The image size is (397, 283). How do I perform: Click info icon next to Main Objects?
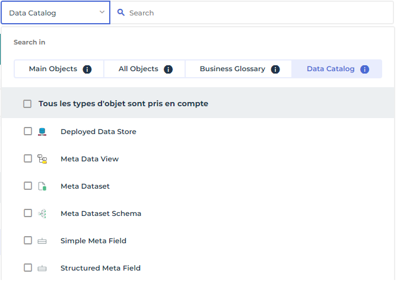[x=87, y=69]
